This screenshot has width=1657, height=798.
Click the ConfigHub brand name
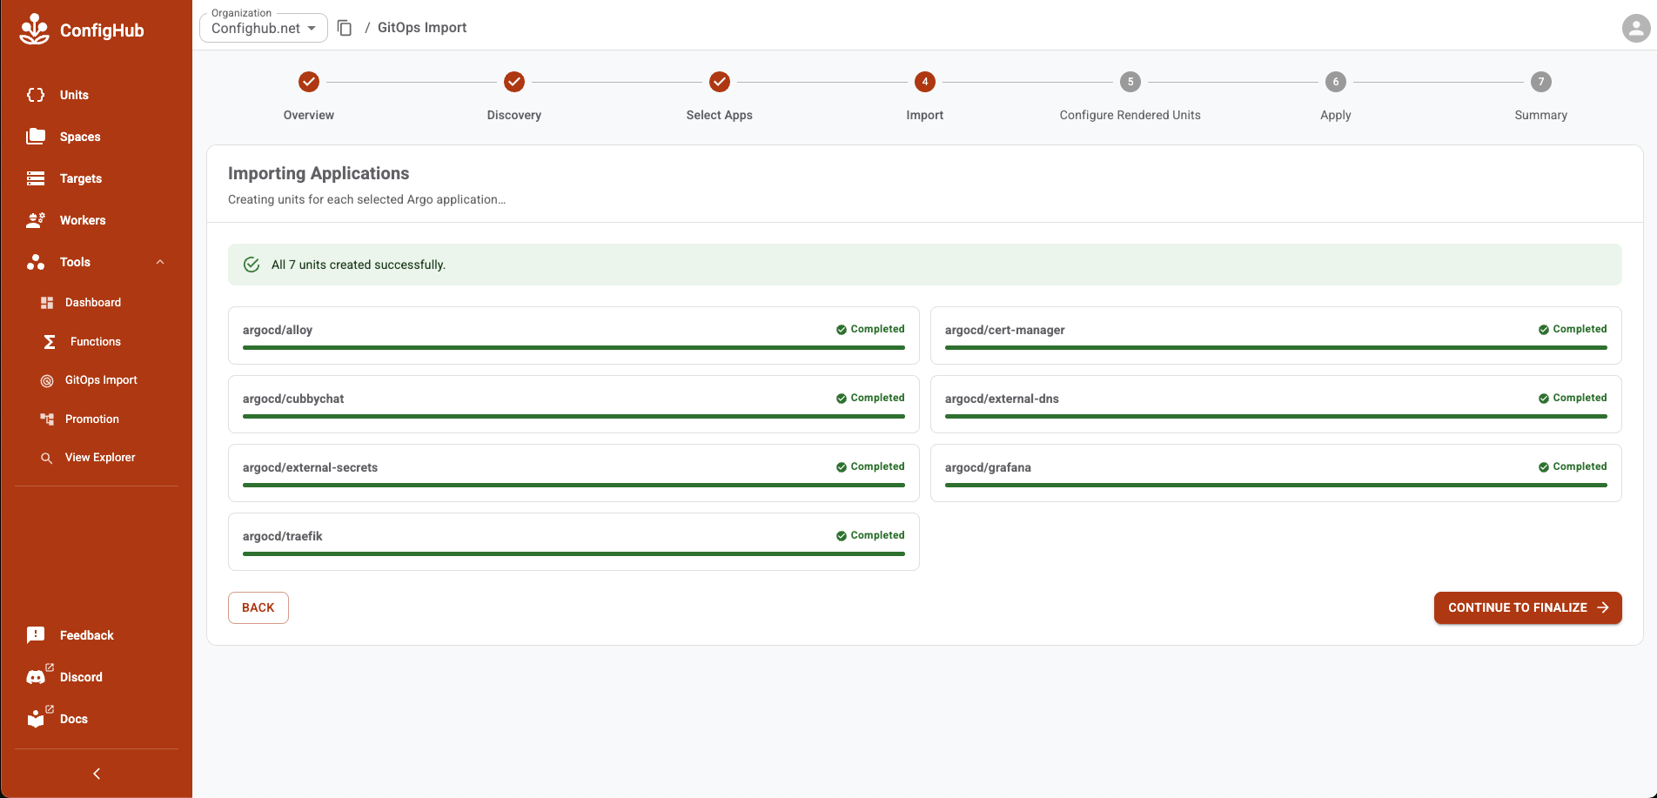coord(102,30)
